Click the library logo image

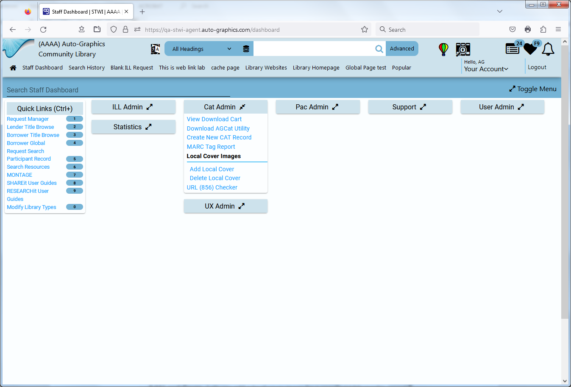18,48
